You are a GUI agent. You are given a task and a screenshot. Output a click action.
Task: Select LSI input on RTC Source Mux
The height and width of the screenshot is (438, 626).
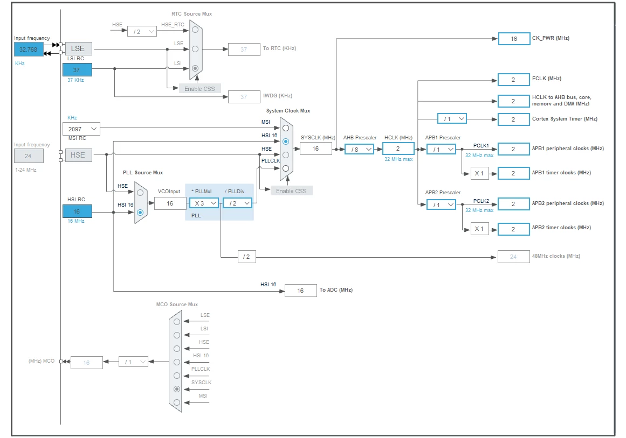[x=195, y=68]
